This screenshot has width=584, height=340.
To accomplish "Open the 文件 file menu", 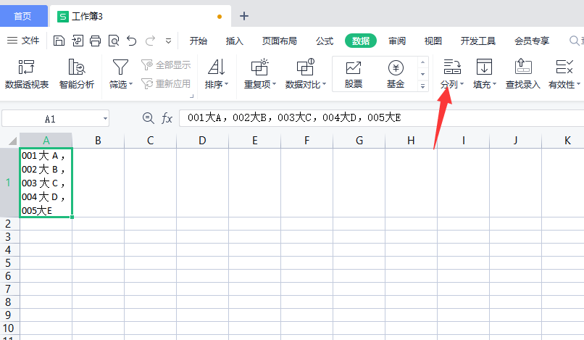I will [23, 41].
